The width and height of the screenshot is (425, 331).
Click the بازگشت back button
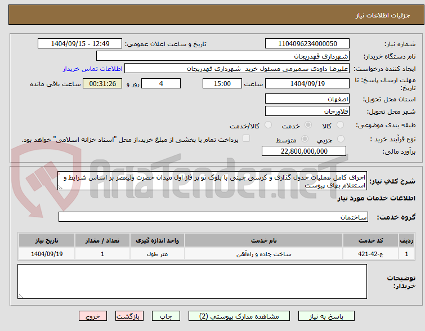click(x=129, y=316)
